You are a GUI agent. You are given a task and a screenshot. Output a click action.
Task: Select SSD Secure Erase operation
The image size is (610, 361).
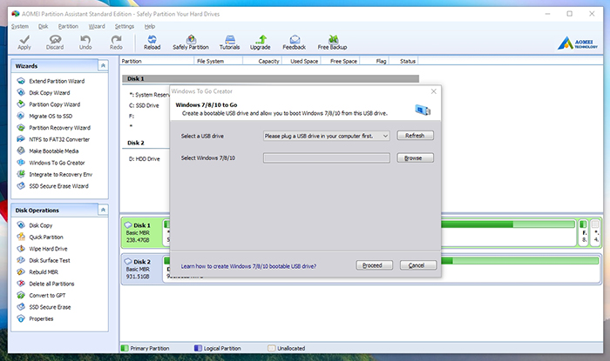(50, 307)
